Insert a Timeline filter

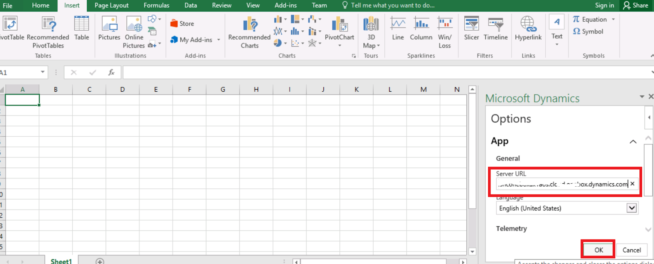495,29
